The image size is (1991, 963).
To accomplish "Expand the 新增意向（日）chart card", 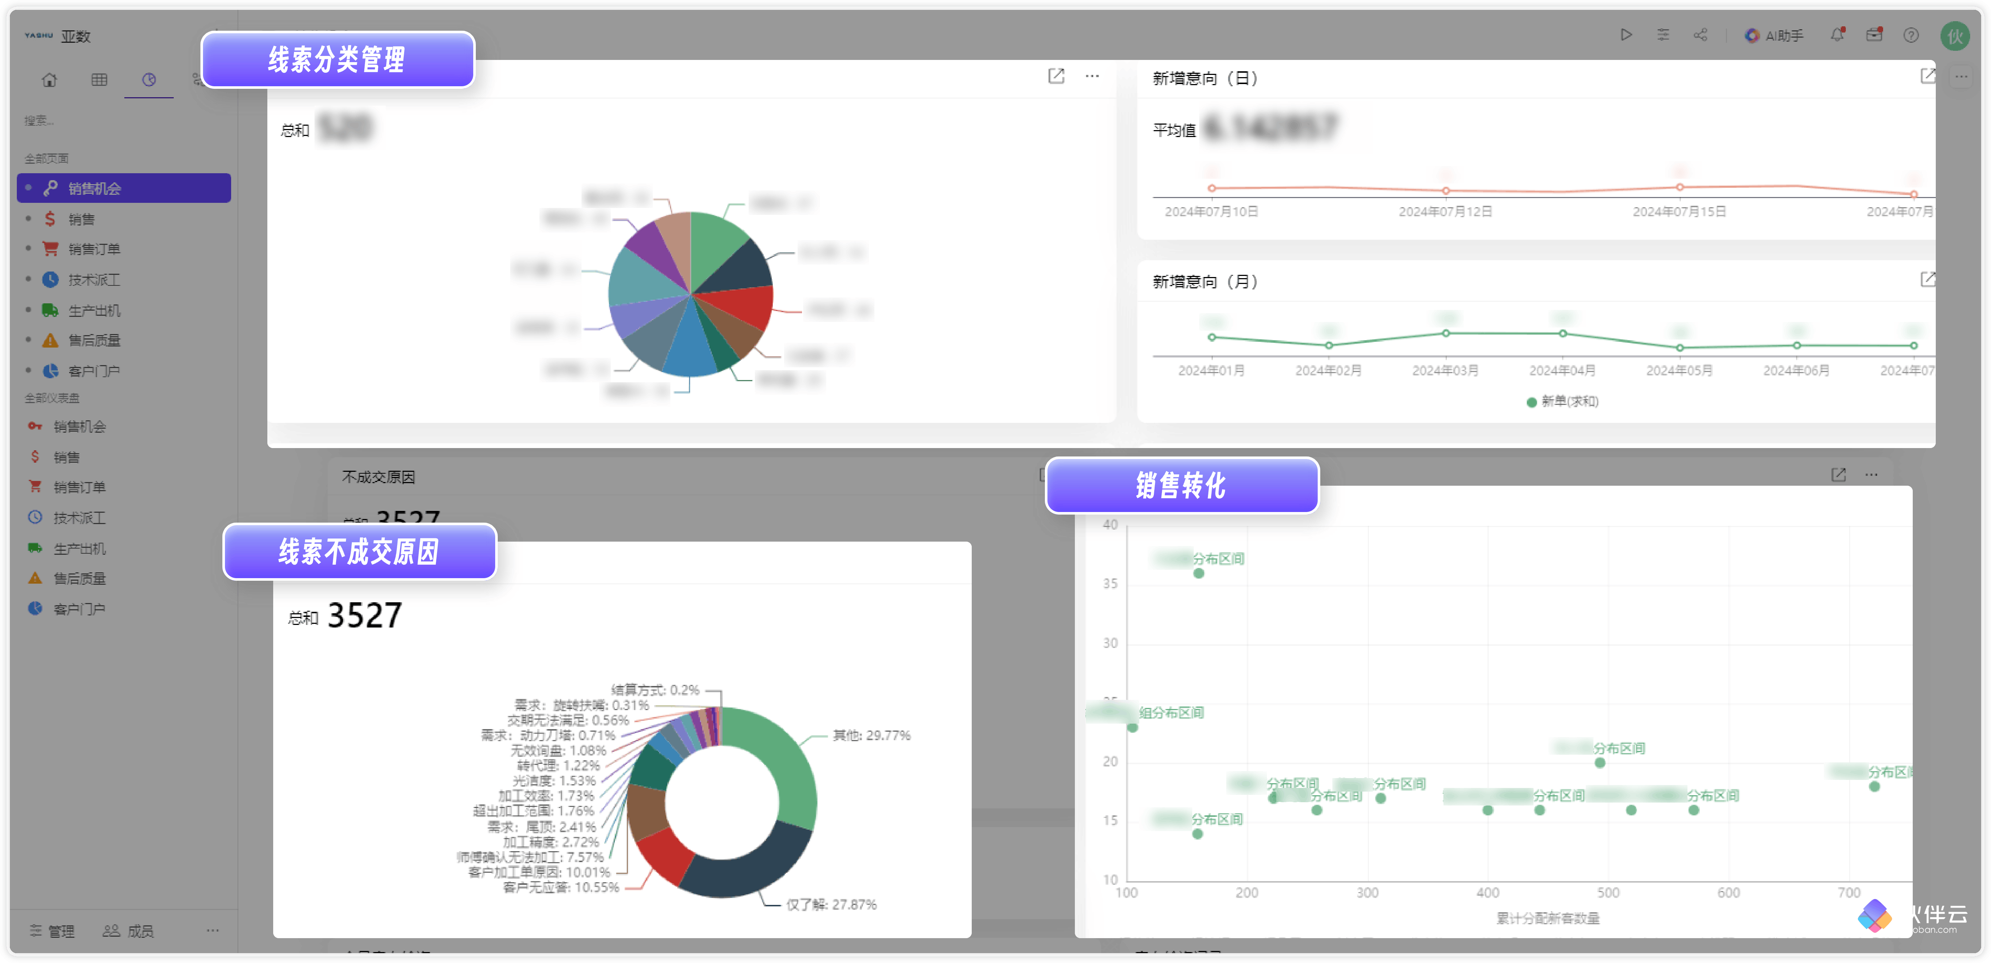I will coord(1928,76).
